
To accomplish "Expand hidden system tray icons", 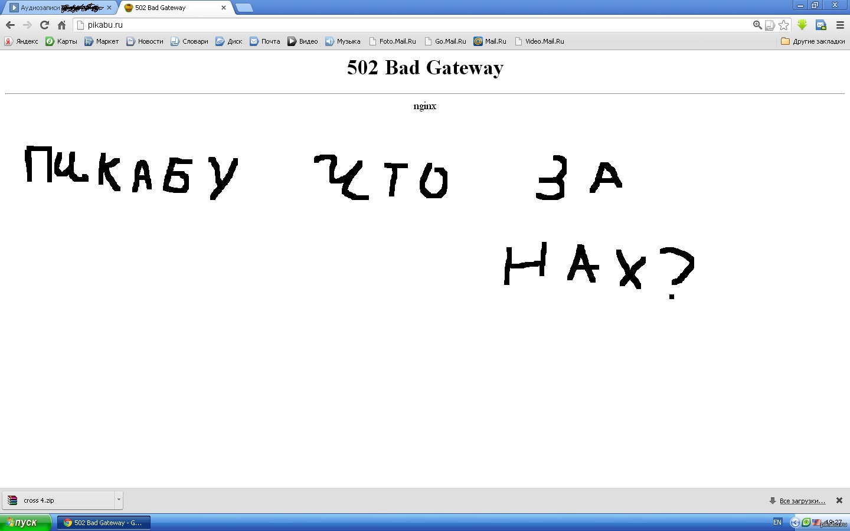I will click(x=795, y=523).
